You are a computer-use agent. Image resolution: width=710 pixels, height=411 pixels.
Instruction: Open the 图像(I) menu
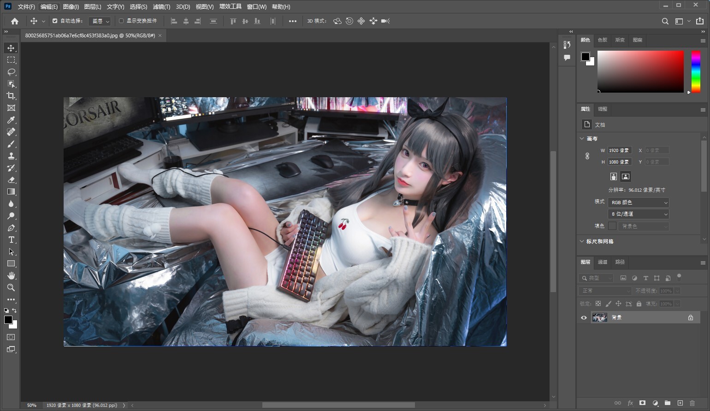tap(71, 7)
